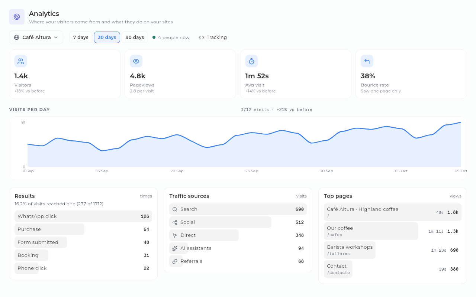Click the code brackets Tracking icon

coord(202,37)
